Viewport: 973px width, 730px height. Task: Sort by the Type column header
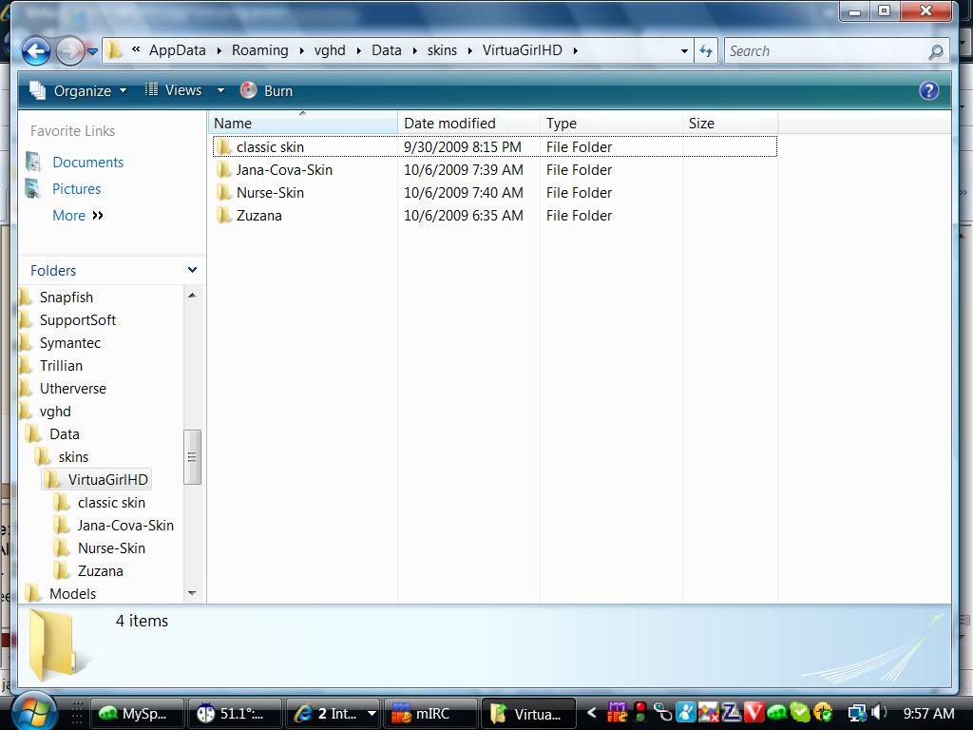611,123
